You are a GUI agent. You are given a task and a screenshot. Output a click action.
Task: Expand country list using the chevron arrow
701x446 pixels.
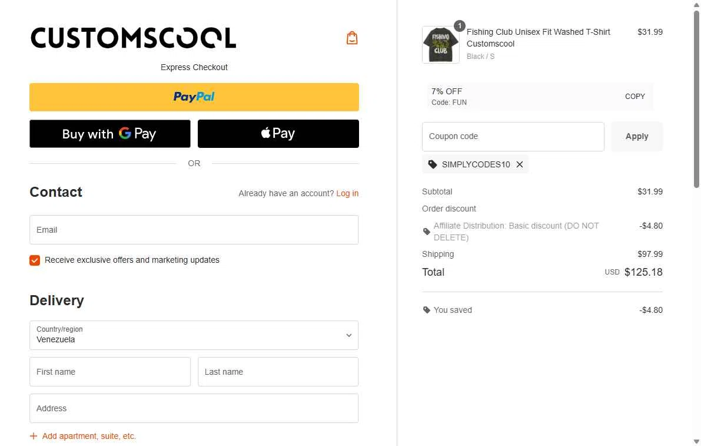point(348,335)
